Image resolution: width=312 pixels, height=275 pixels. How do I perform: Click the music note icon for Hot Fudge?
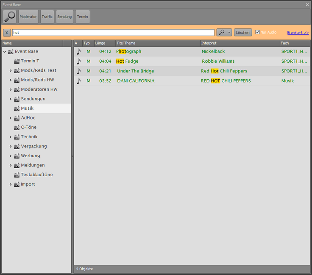pos(78,61)
